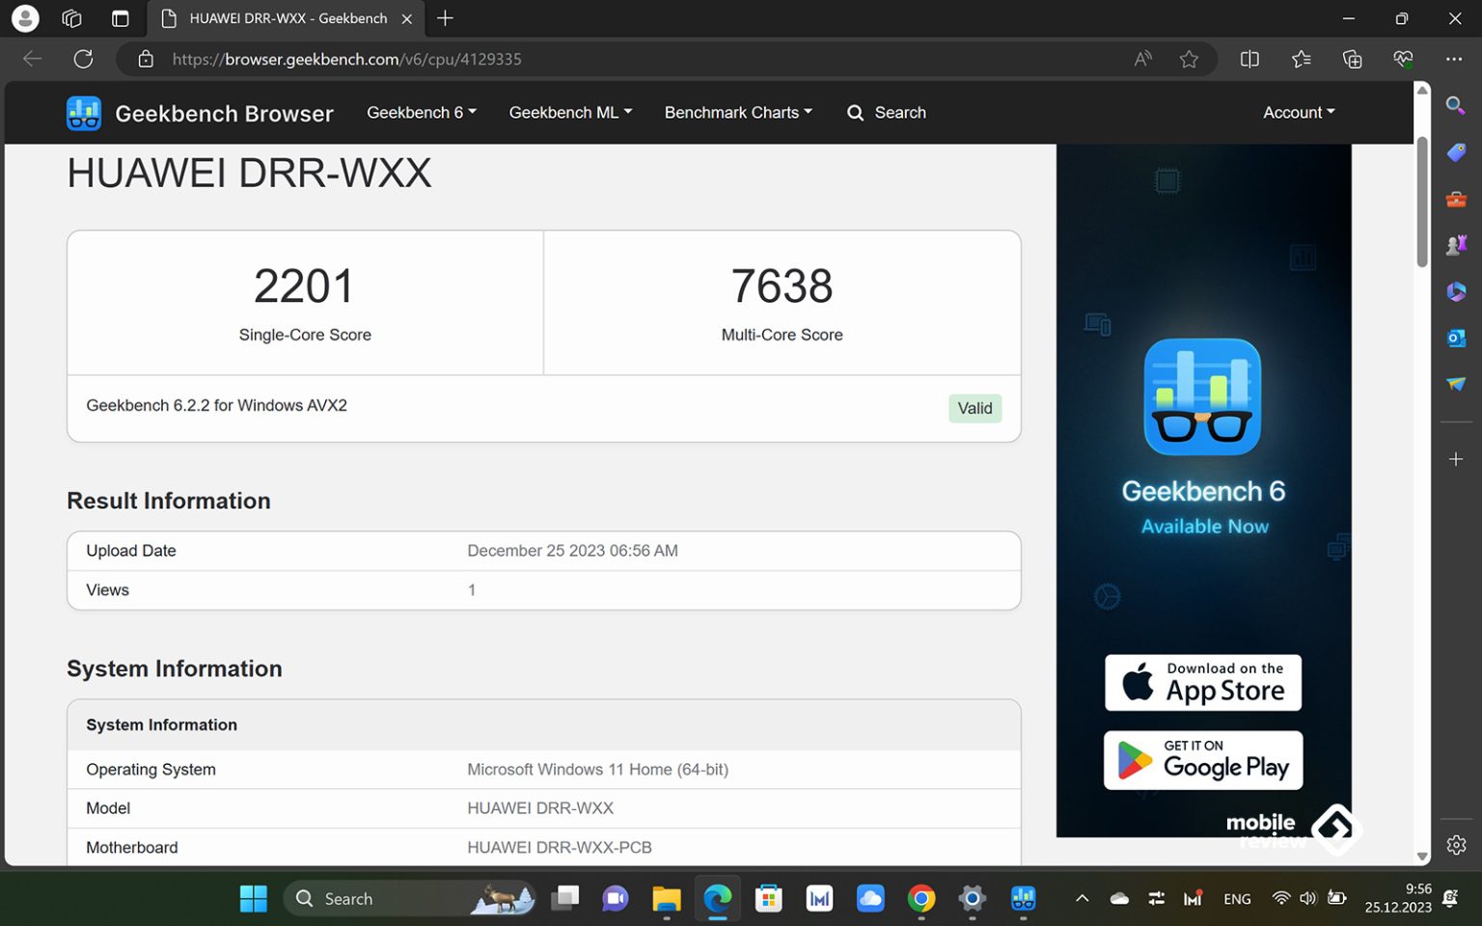Open Google Chrome from taskbar
This screenshot has width=1482, height=926.
coord(921,899)
